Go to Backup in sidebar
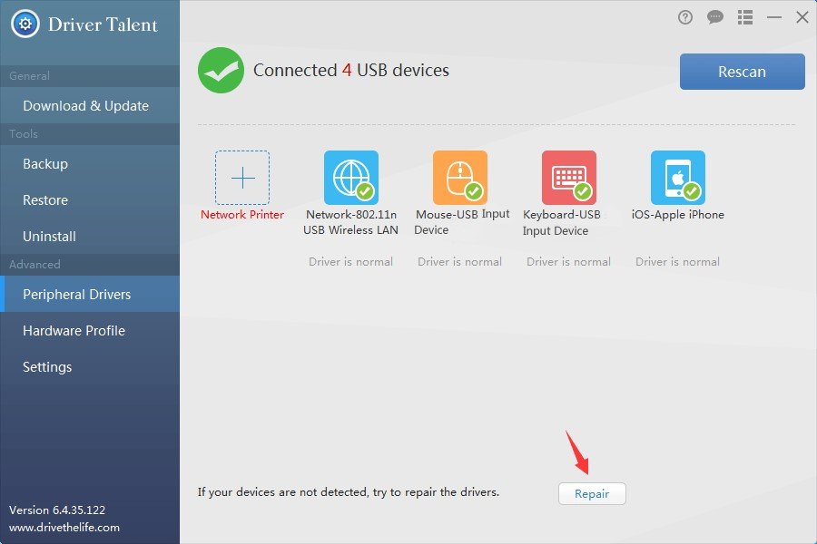The width and height of the screenshot is (817, 544). (90, 164)
